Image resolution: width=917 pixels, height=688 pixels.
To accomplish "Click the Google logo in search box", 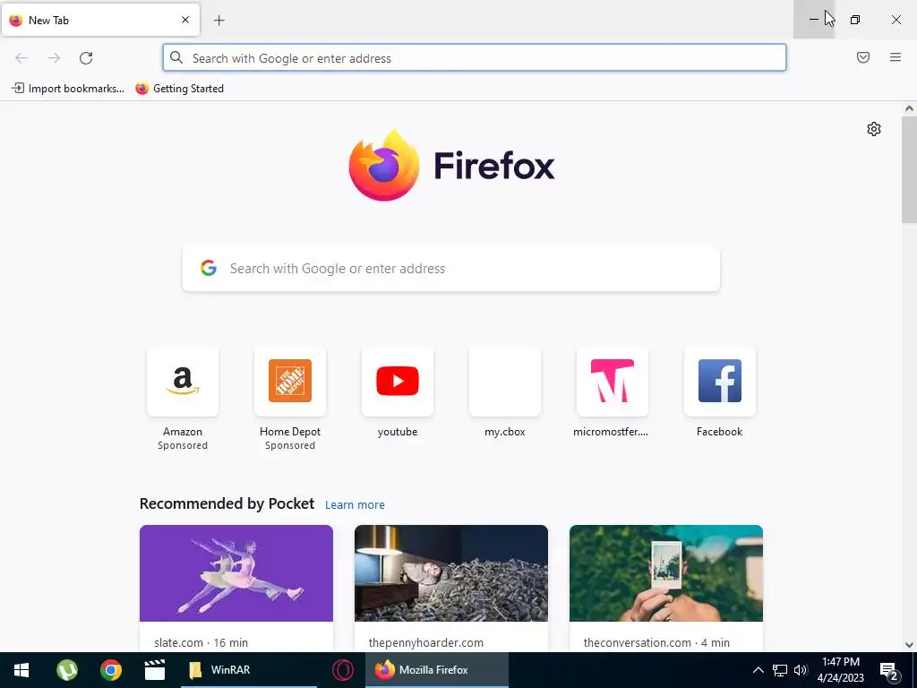I will 208,269.
